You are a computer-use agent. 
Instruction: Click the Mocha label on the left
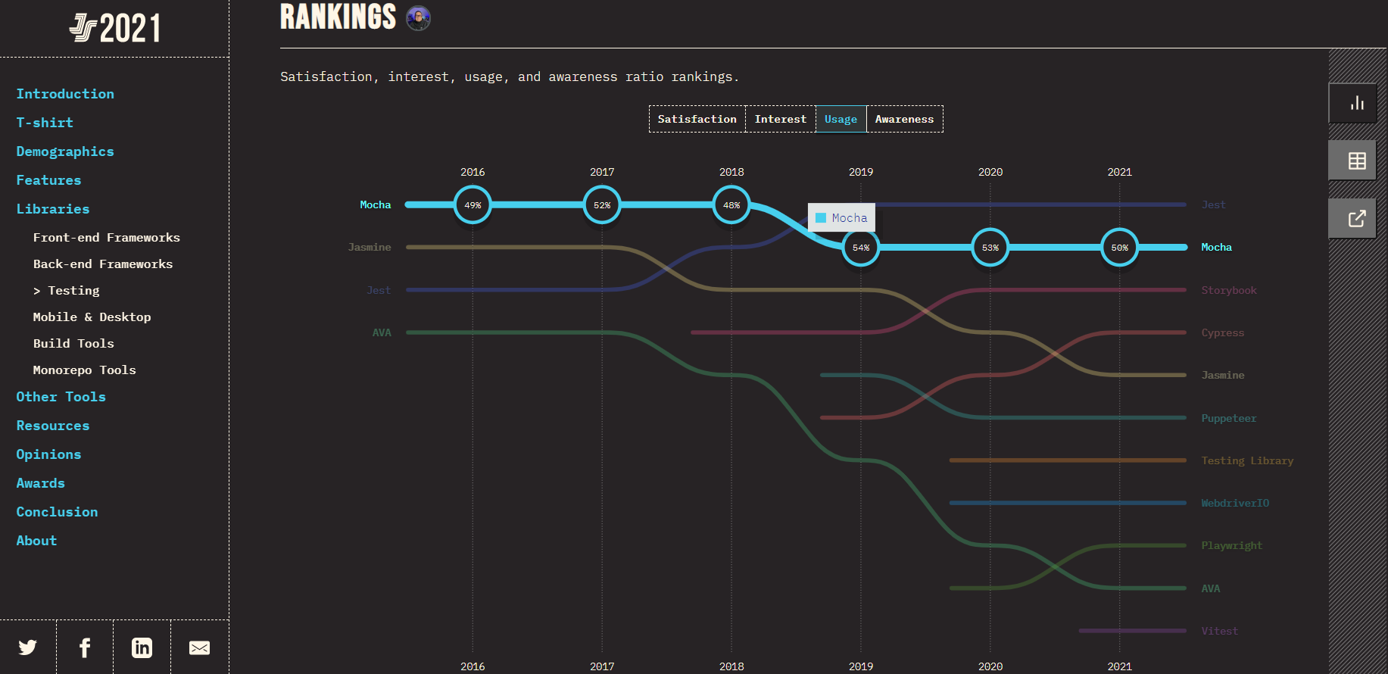pyautogui.click(x=376, y=204)
